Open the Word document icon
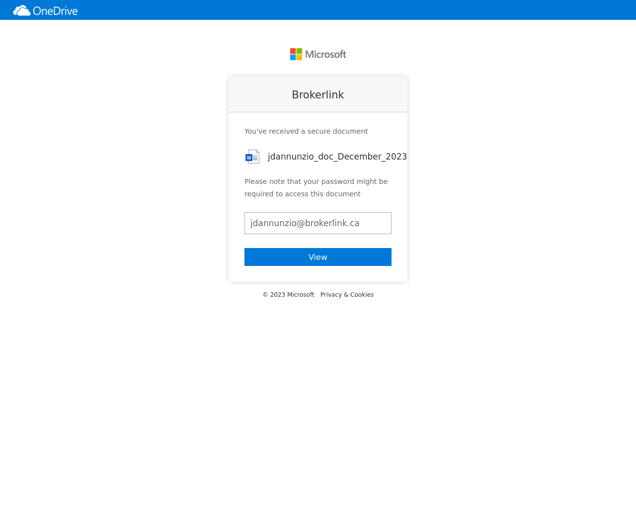 pyautogui.click(x=252, y=157)
